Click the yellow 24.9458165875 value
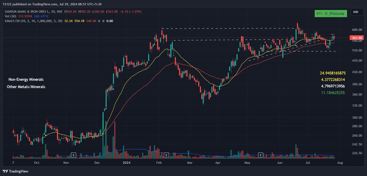 tap(332, 73)
